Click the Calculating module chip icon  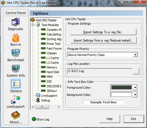click(43, 34)
